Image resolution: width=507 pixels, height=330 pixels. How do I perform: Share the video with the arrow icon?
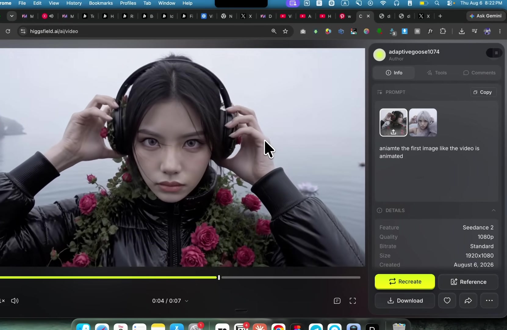(468, 301)
